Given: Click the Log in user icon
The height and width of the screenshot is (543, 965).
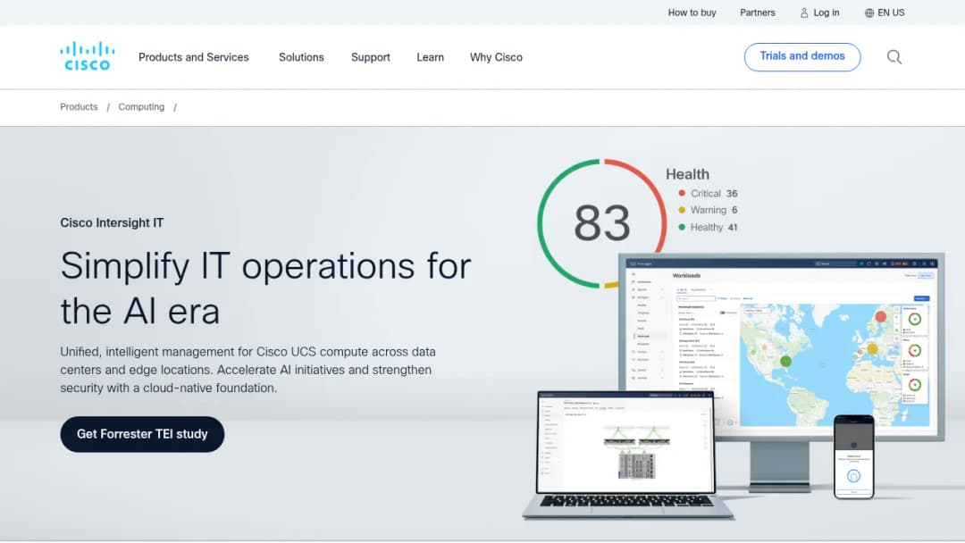Looking at the screenshot, I should [804, 13].
